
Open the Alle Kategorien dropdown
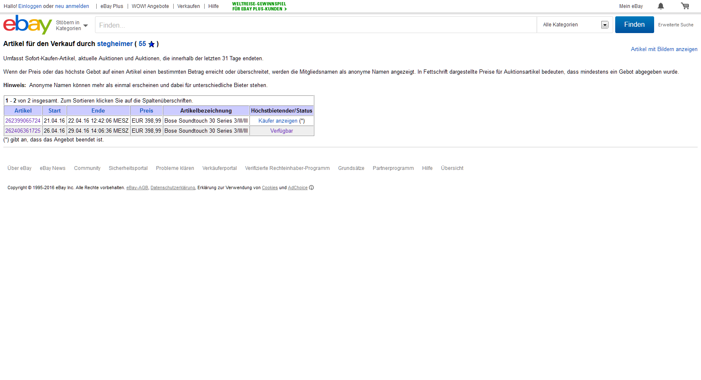pos(575,25)
